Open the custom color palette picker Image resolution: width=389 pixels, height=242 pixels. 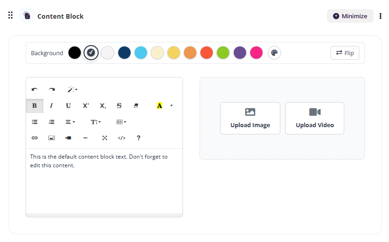pos(274,53)
